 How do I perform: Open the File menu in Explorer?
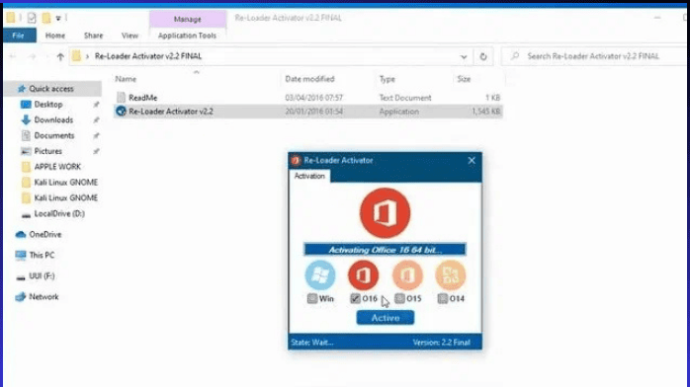[x=19, y=36]
